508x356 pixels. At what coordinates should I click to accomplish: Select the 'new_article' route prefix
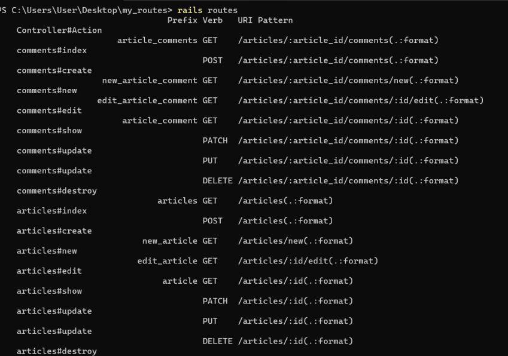[x=169, y=241]
